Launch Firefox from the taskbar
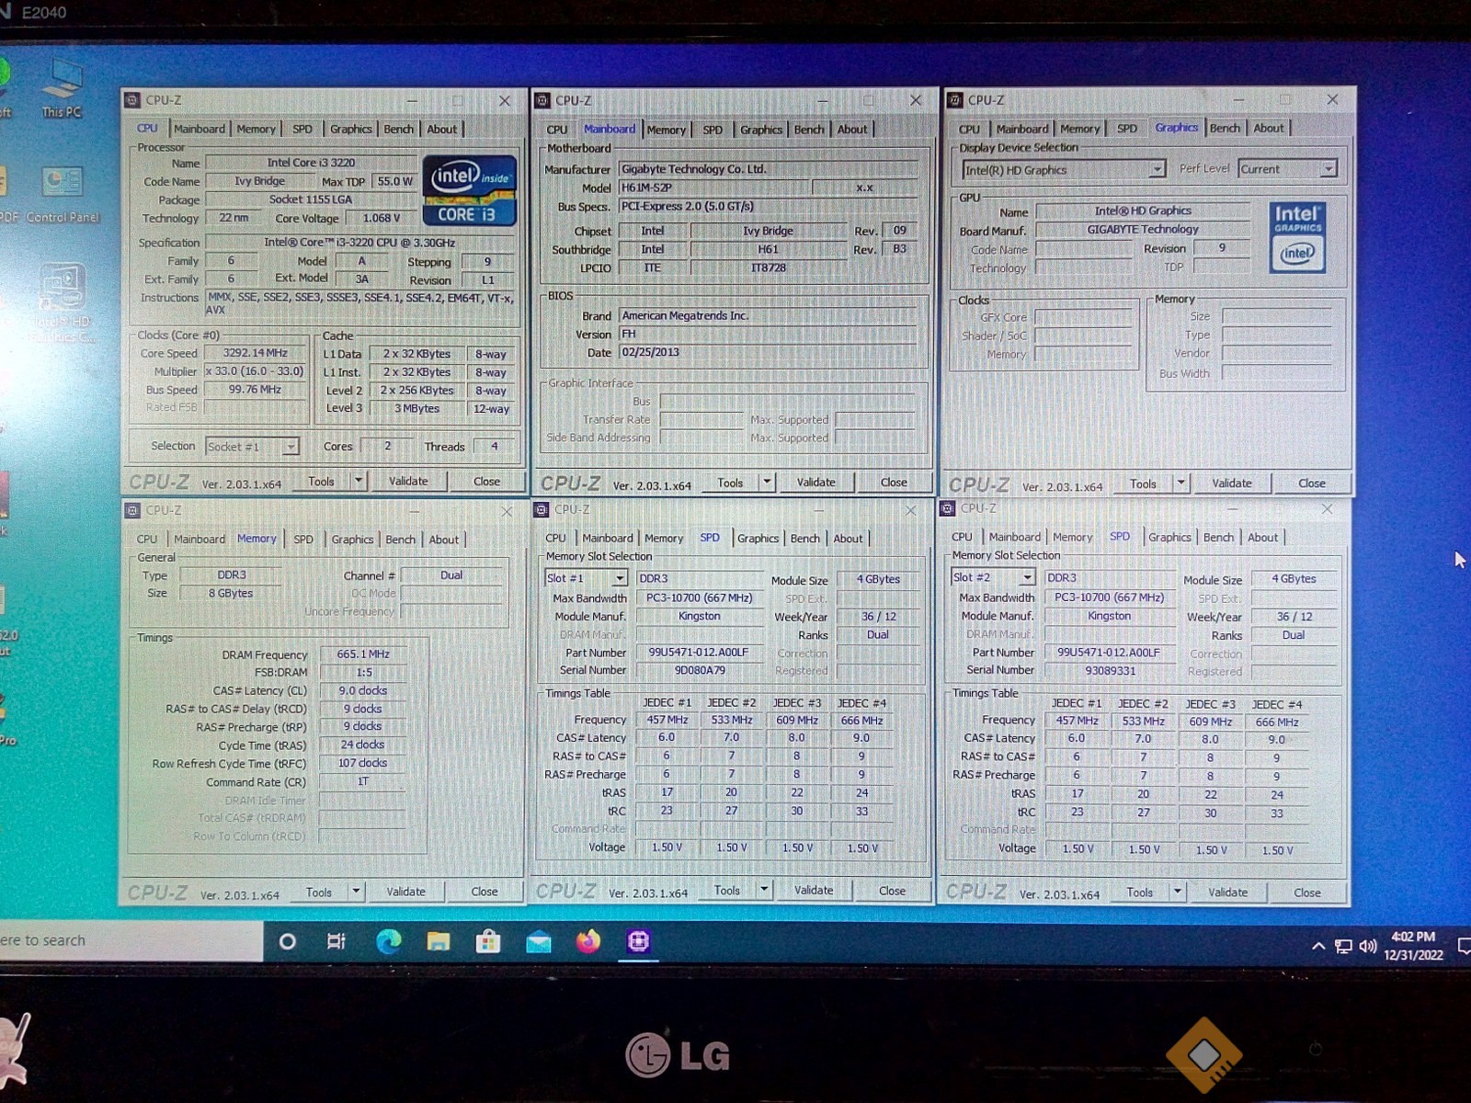This screenshot has width=1471, height=1103. [x=588, y=941]
